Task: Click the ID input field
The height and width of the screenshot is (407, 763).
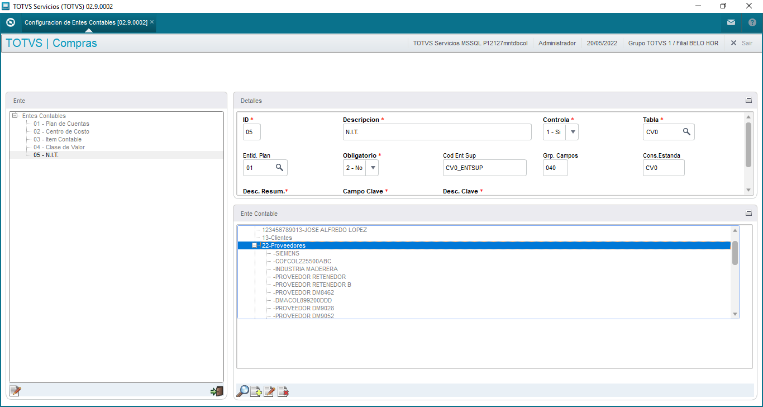Action: [x=252, y=132]
